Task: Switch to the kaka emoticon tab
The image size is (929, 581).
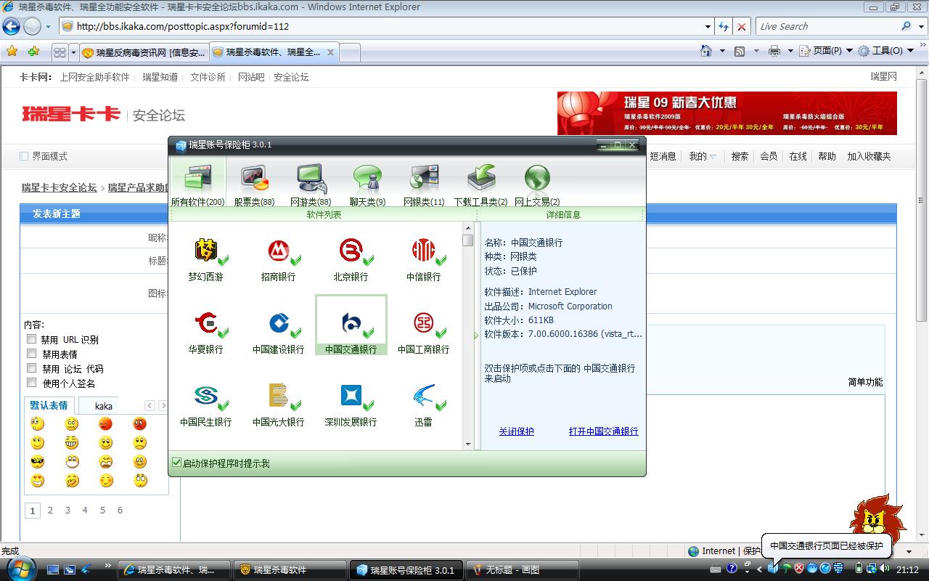Action: pyautogui.click(x=104, y=406)
